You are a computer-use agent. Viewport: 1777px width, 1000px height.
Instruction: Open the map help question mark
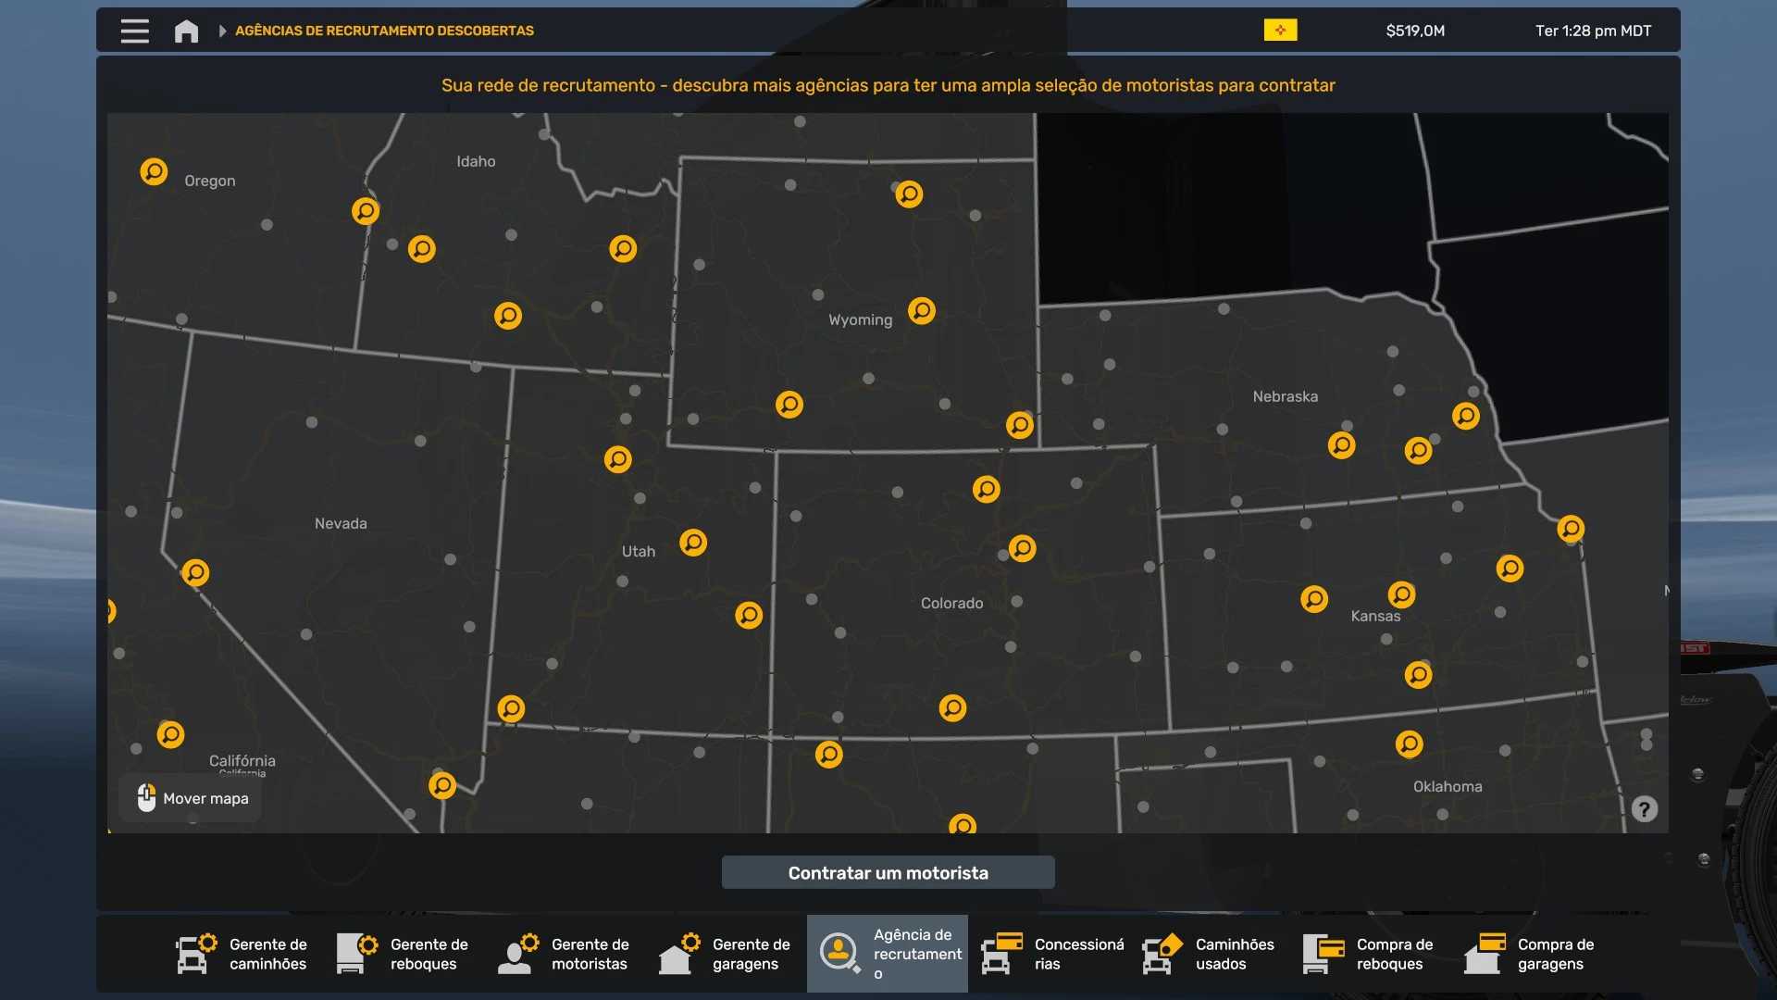(1644, 809)
